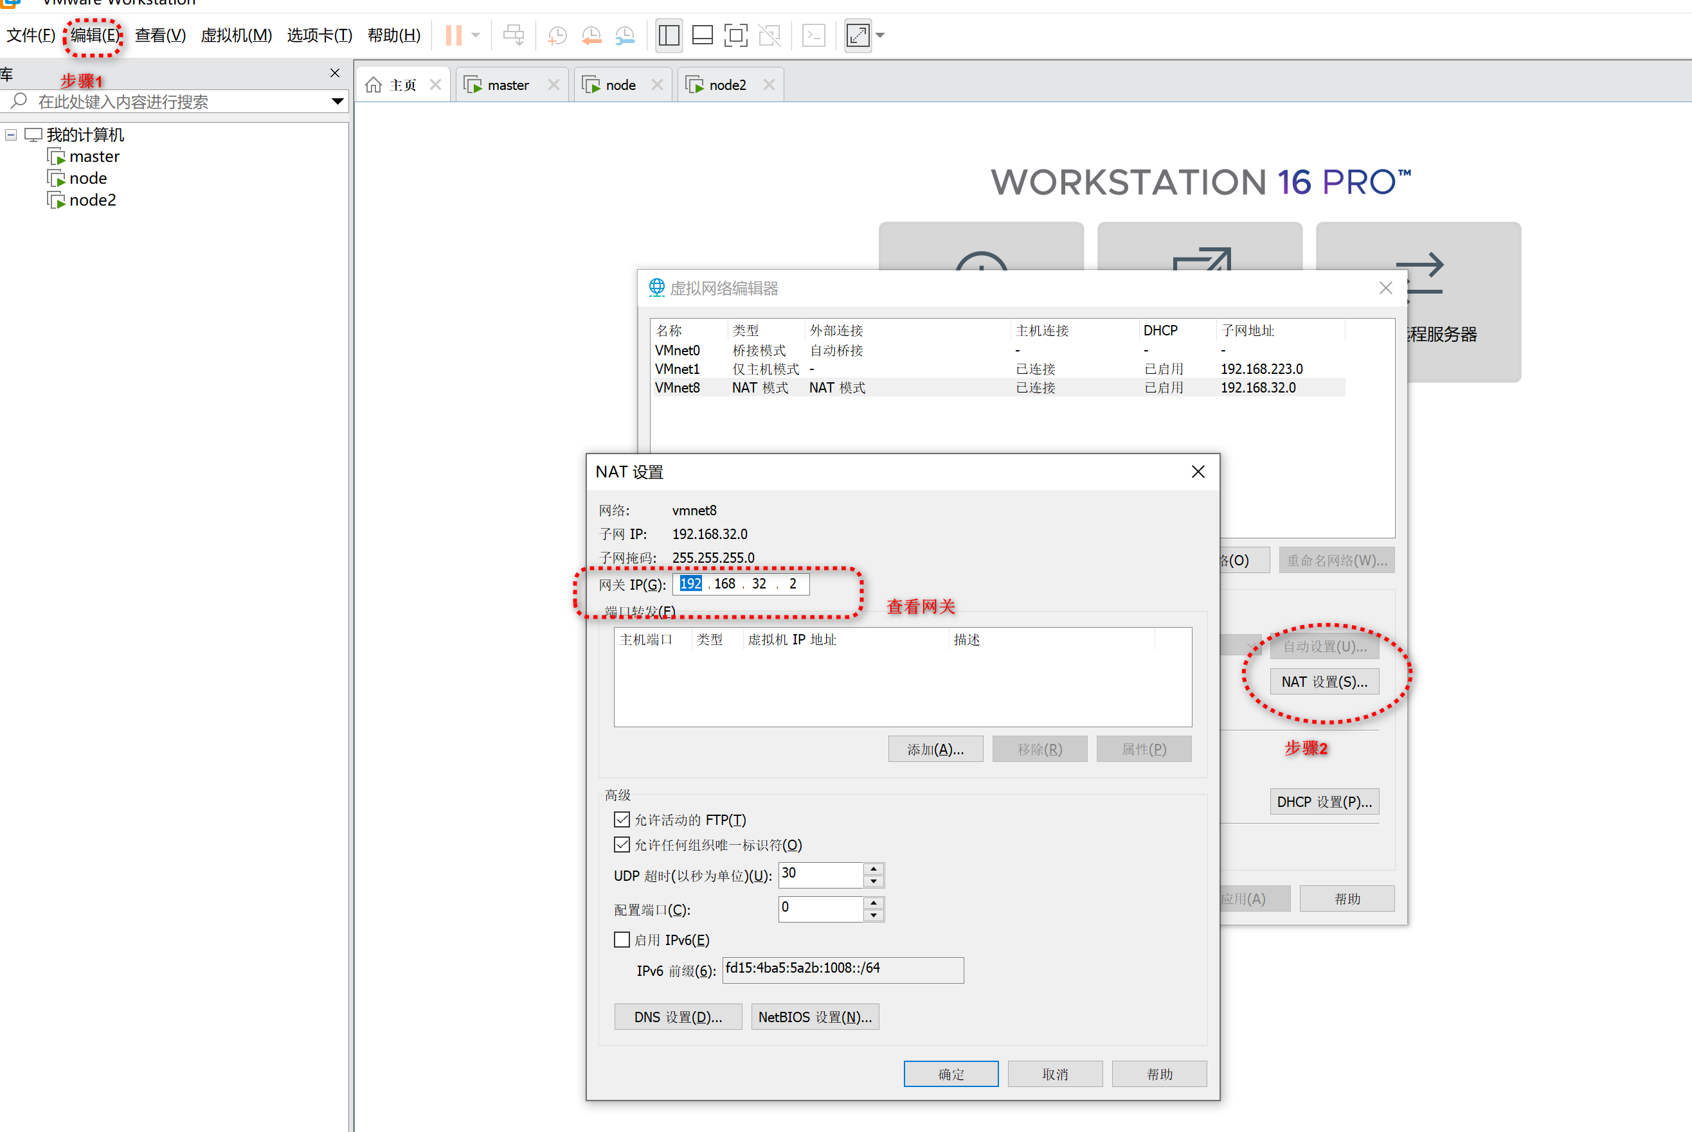Close the node tab

click(658, 84)
